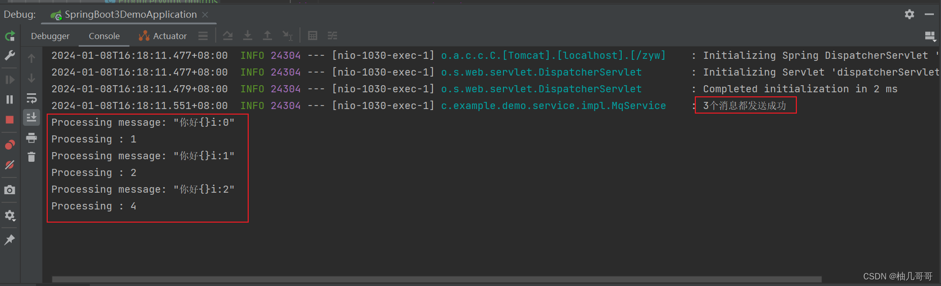The height and width of the screenshot is (286, 941).
Task: Click line "Processing message: "你好{}i:0""
Action: [143, 122]
